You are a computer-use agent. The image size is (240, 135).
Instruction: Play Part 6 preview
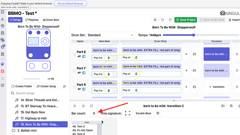pyautogui.click(x=237, y=54)
